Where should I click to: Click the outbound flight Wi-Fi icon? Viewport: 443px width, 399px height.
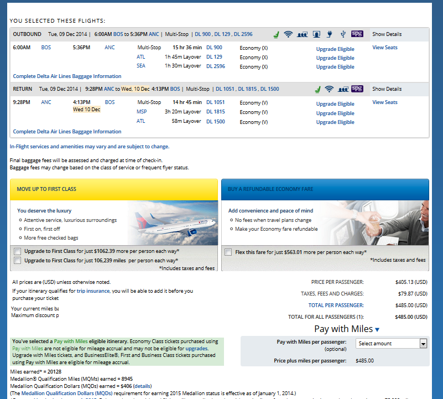(x=288, y=34)
